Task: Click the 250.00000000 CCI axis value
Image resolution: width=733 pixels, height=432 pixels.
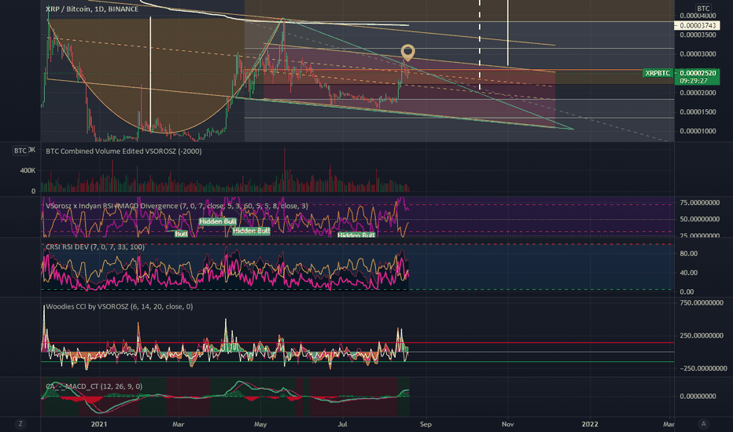Action: tap(702, 336)
